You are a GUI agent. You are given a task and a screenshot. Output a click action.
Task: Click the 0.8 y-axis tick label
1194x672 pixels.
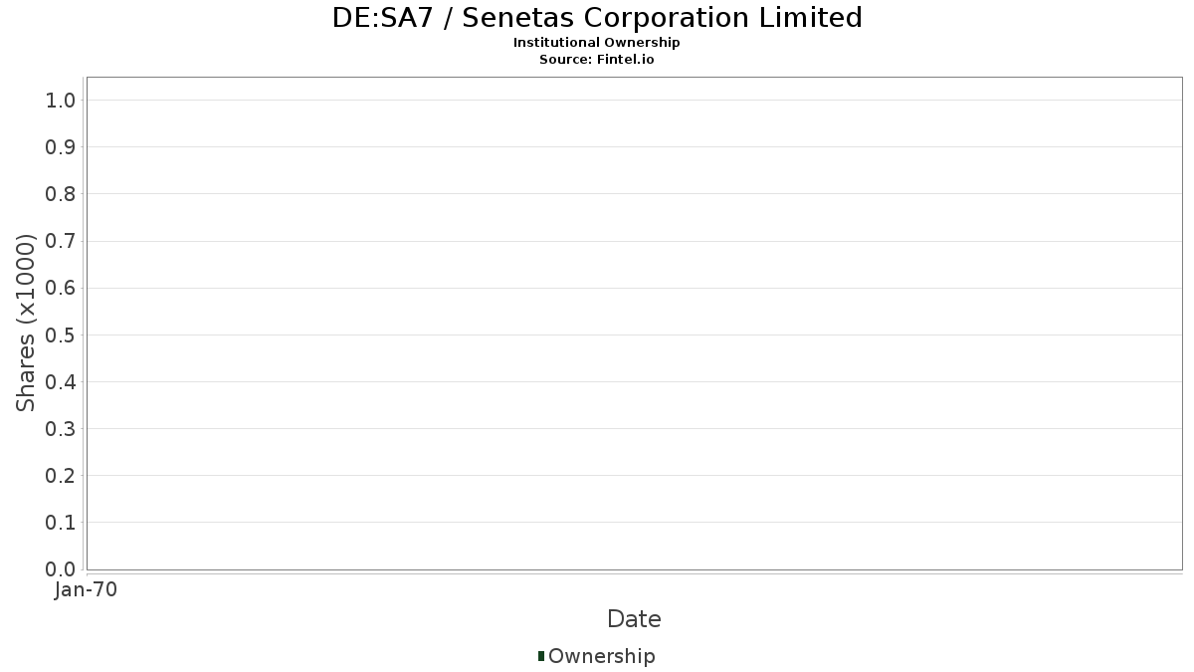pos(61,194)
